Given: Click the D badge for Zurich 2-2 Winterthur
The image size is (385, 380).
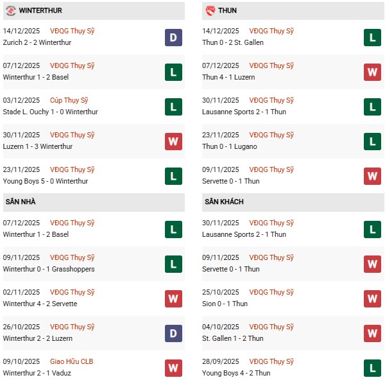Looking at the screenshot, I should click(x=173, y=37).
